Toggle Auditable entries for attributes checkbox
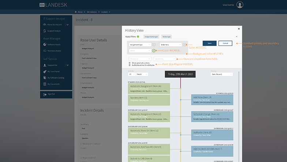Image resolution: width=287 pixels, height=162 pixels. (130, 65)
